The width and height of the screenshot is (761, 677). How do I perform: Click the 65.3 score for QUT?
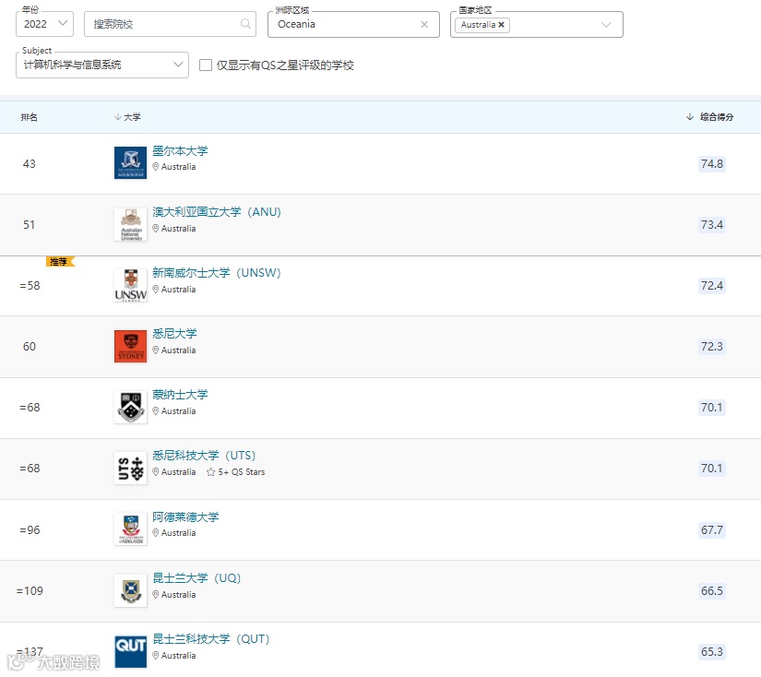[x=711, y=652]
